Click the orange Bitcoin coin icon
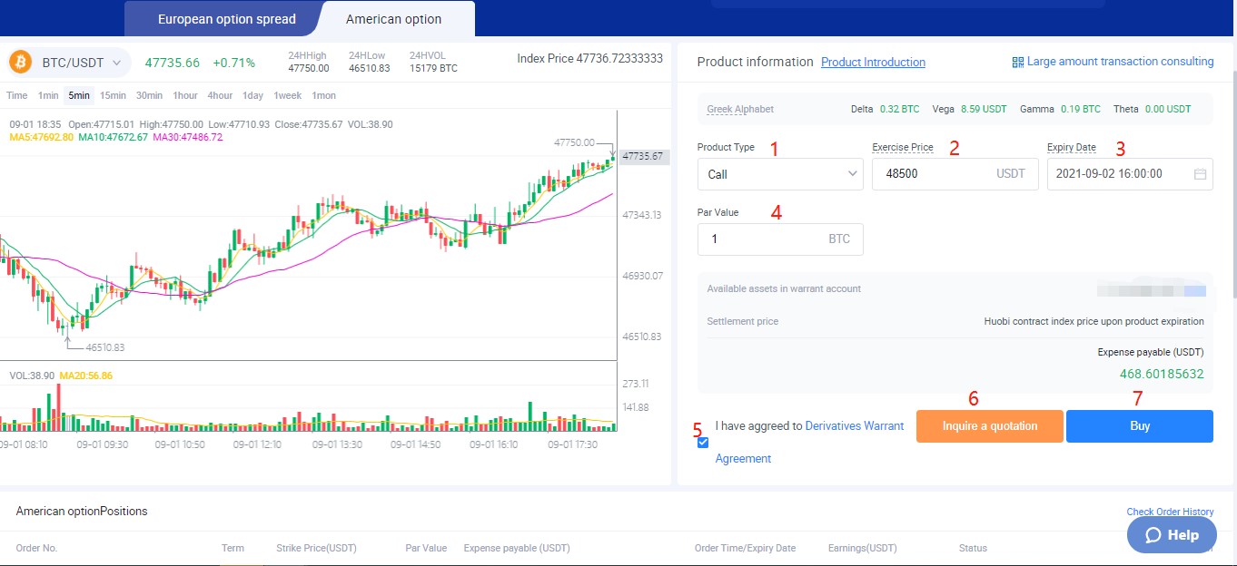1237x566 pixels. coord(21,63)
